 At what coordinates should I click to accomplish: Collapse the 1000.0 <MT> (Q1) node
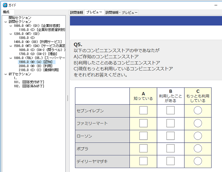pos(11,26)
